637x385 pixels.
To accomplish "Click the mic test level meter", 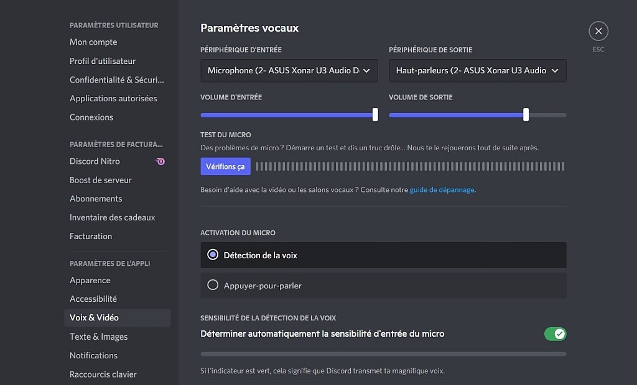I will 410,166.
